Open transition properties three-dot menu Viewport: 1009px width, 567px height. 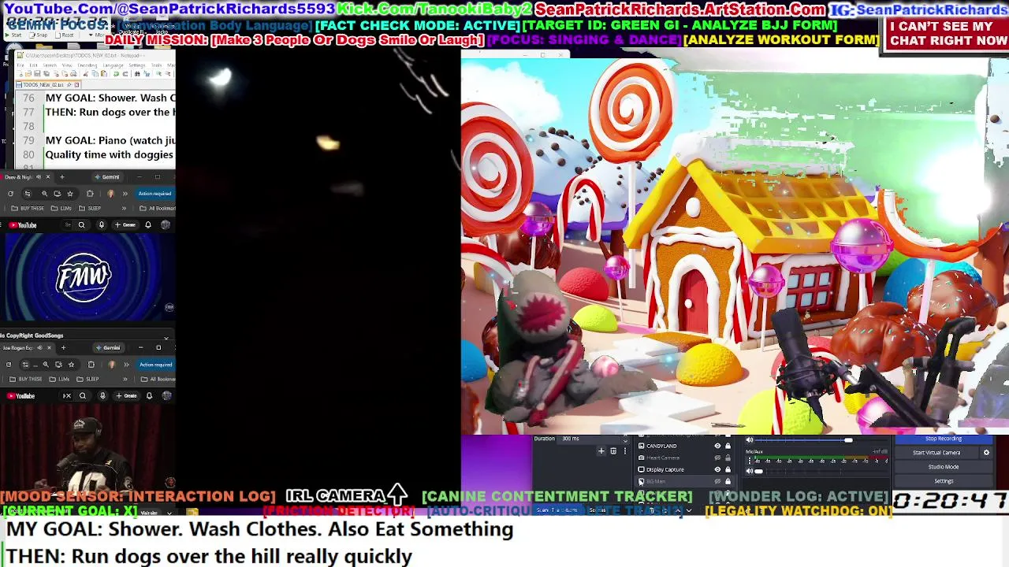pos(625,451)
